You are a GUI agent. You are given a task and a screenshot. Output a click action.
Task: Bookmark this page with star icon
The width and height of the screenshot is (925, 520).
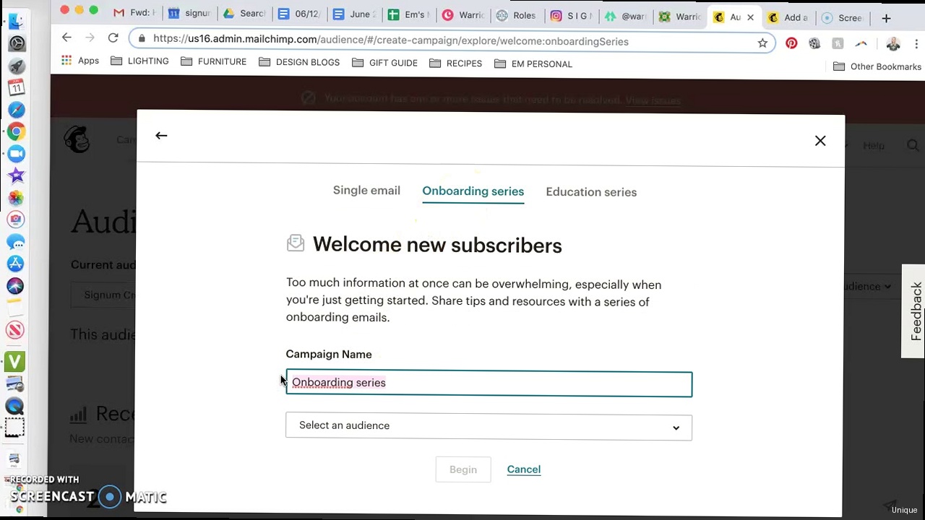(762, 43)
